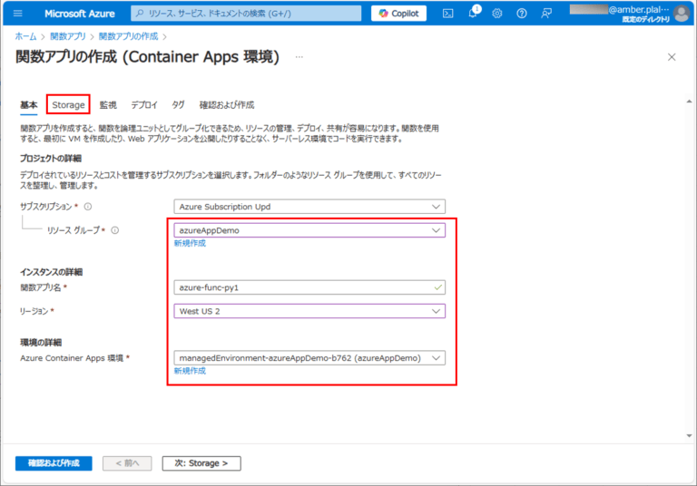Open Cloud Shell from the top bar

[447, 13]
